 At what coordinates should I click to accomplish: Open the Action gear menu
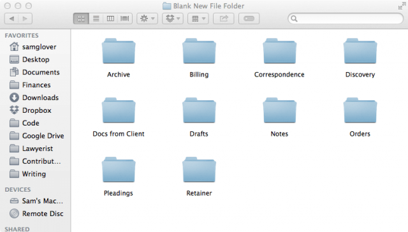(x=147, y=18)
